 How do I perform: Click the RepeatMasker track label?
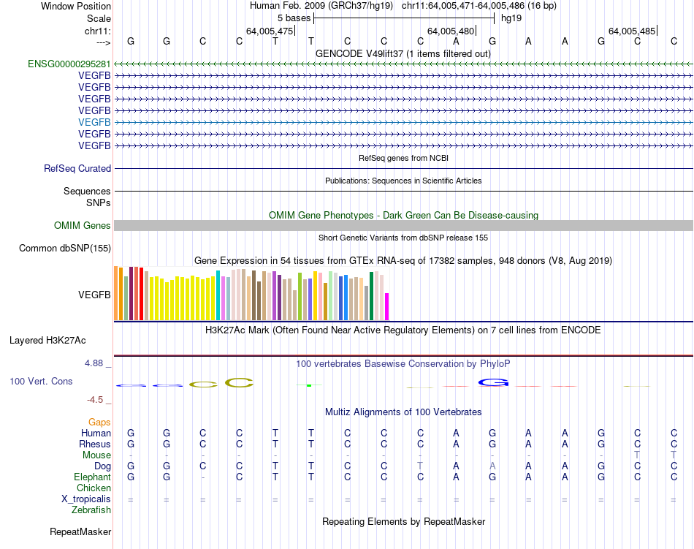pyautogui.click(x=80, y=532)
